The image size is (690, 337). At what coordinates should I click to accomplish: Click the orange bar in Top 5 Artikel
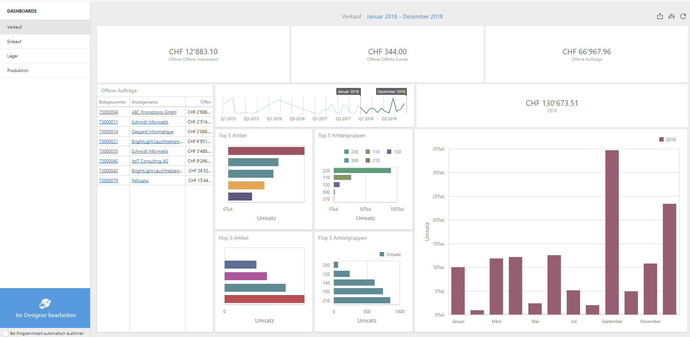(246, 185)
